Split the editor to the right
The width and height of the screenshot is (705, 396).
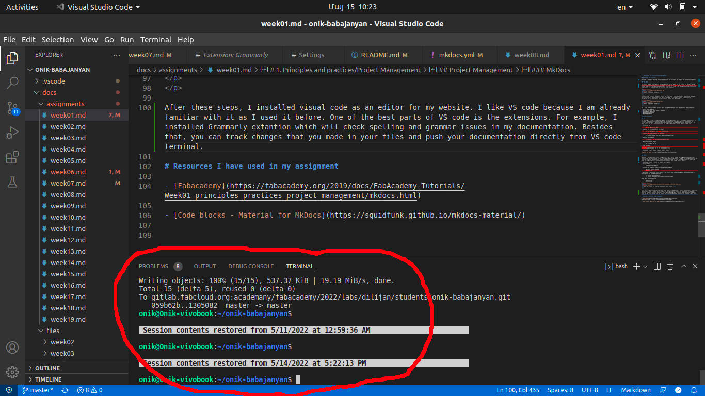(680, 55)
